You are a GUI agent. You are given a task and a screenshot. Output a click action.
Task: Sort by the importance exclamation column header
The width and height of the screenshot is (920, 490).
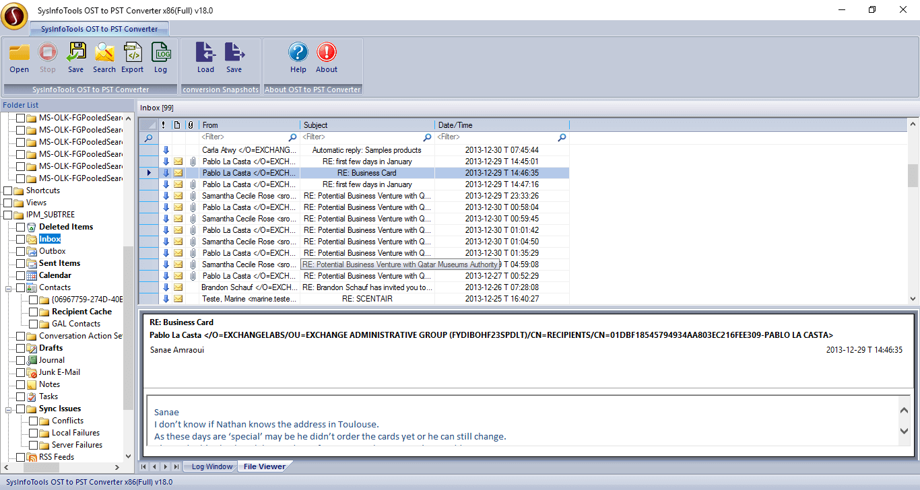(x=164, y=125)
